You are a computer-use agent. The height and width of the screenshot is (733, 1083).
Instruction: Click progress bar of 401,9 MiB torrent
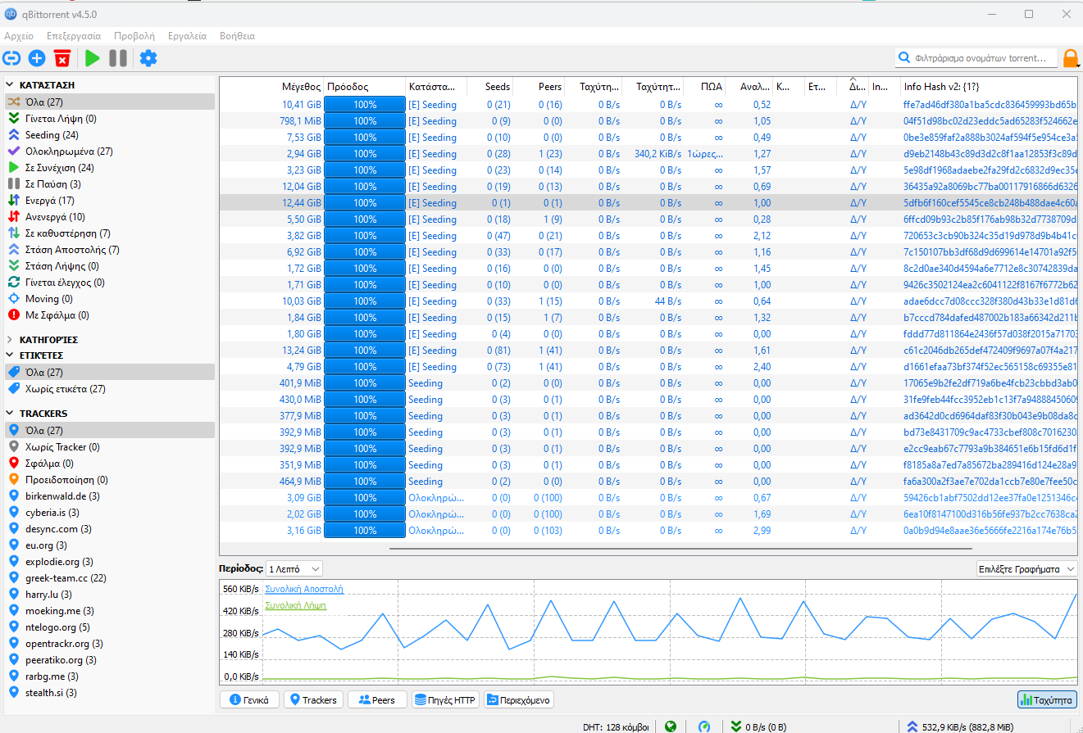(x=365, y=383)
